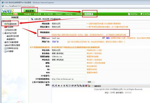
Task: Click the insert image icon in editor toolbar
Action: click(x=89, y=86)
